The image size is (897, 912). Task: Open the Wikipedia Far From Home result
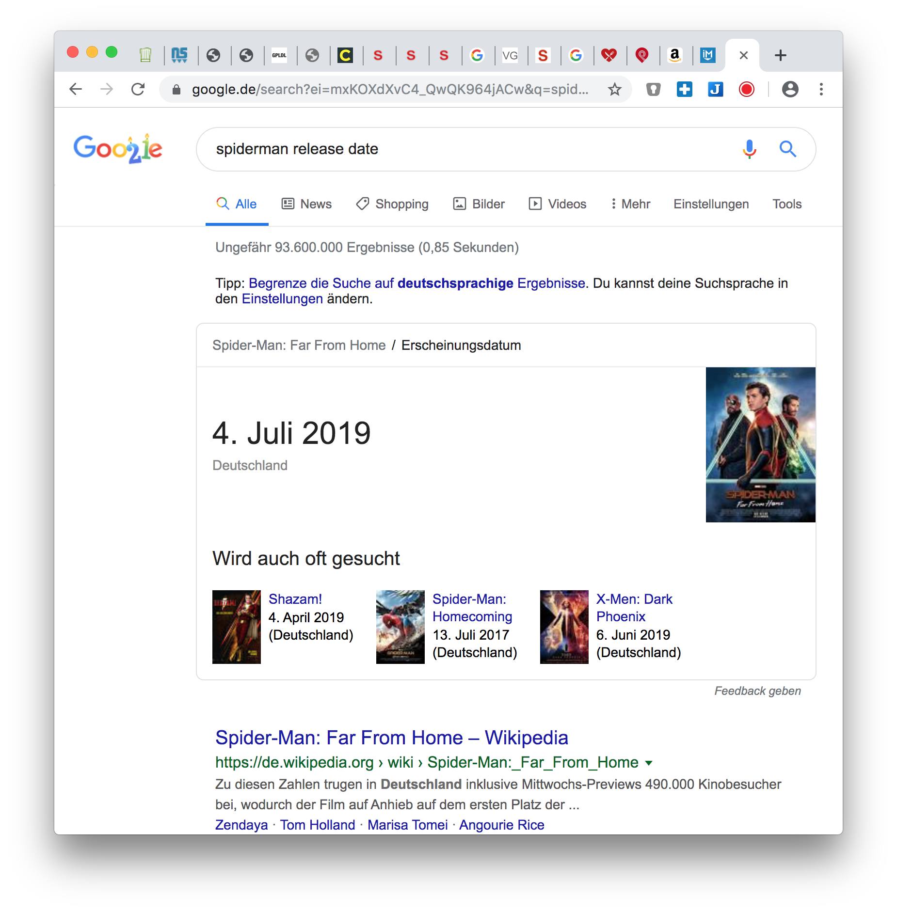click(x=392, y=738)
